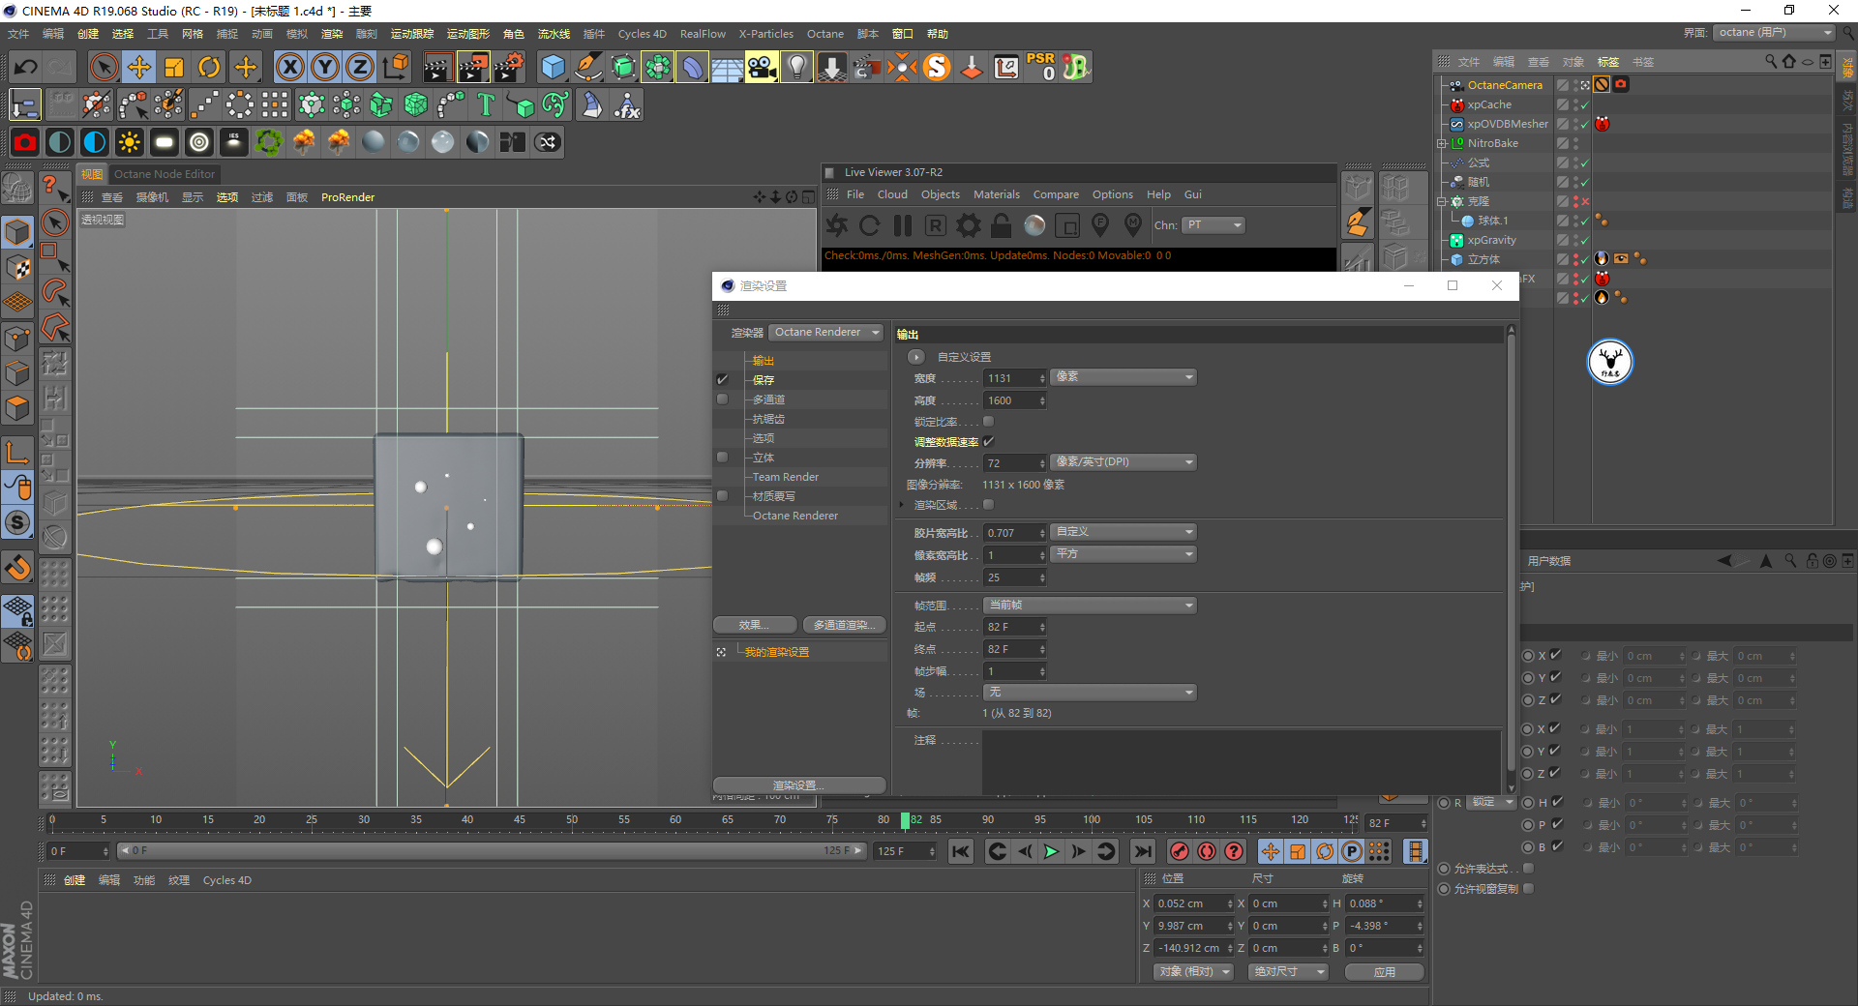The image size is (1858, 1006).
Task: Open the ProRender menu in the viewport
Action: [x=347, y=197]
